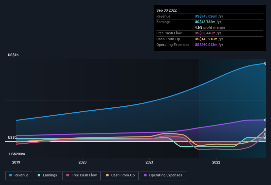Click the US$43.782m earnings value
Screen dimensions: 271x185
pyautogui.click(x=205, y=22)
